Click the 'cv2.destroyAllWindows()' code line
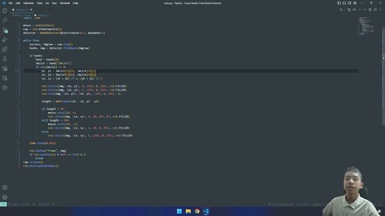385x216 pixels. pos(41,166)
